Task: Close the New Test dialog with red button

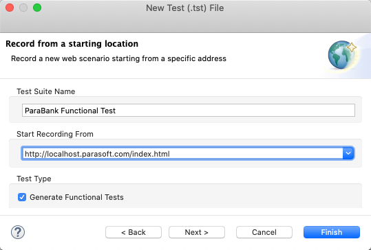Action: [x=10, y=8]
